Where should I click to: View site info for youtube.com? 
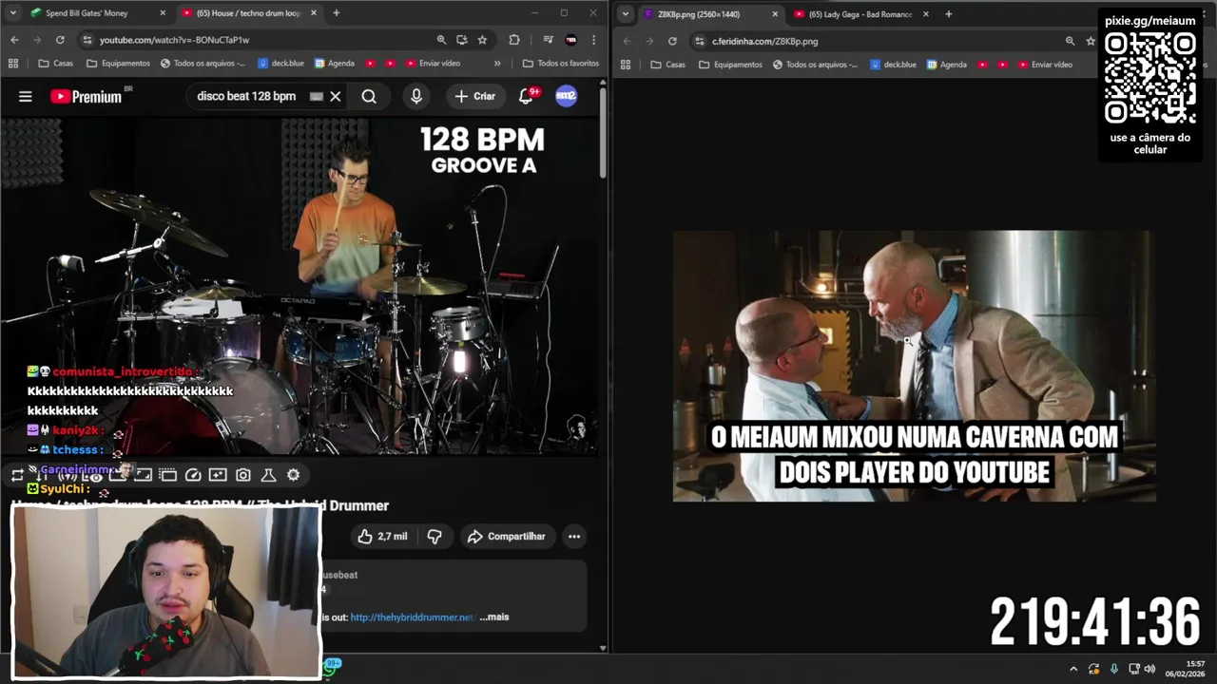(x=87, y=40)
